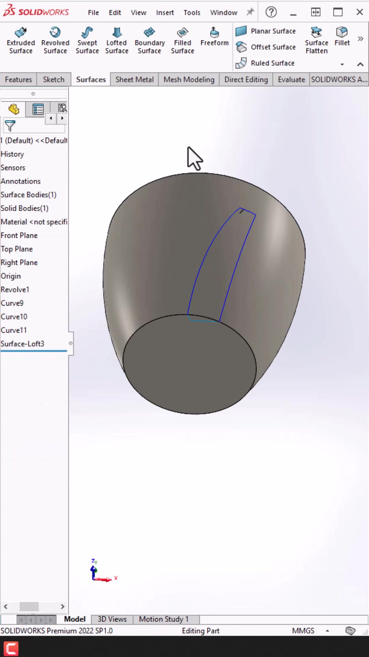Open the ribbon overflow dropdown arrow
The image size is (369, 657).
point(342,64)
